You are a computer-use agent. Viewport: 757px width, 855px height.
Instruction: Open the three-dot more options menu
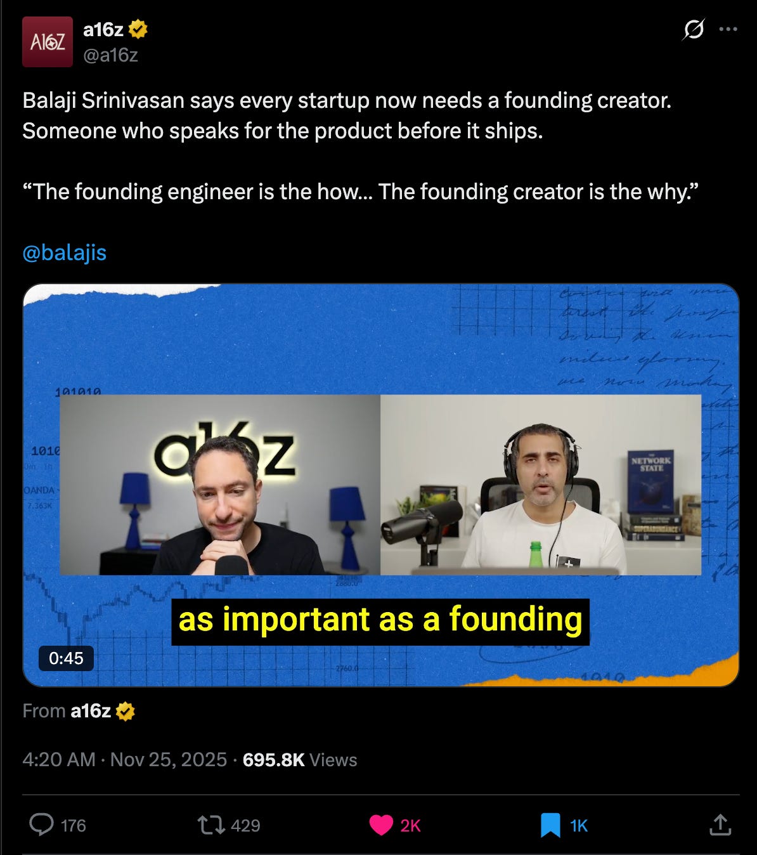pos(728,29)
